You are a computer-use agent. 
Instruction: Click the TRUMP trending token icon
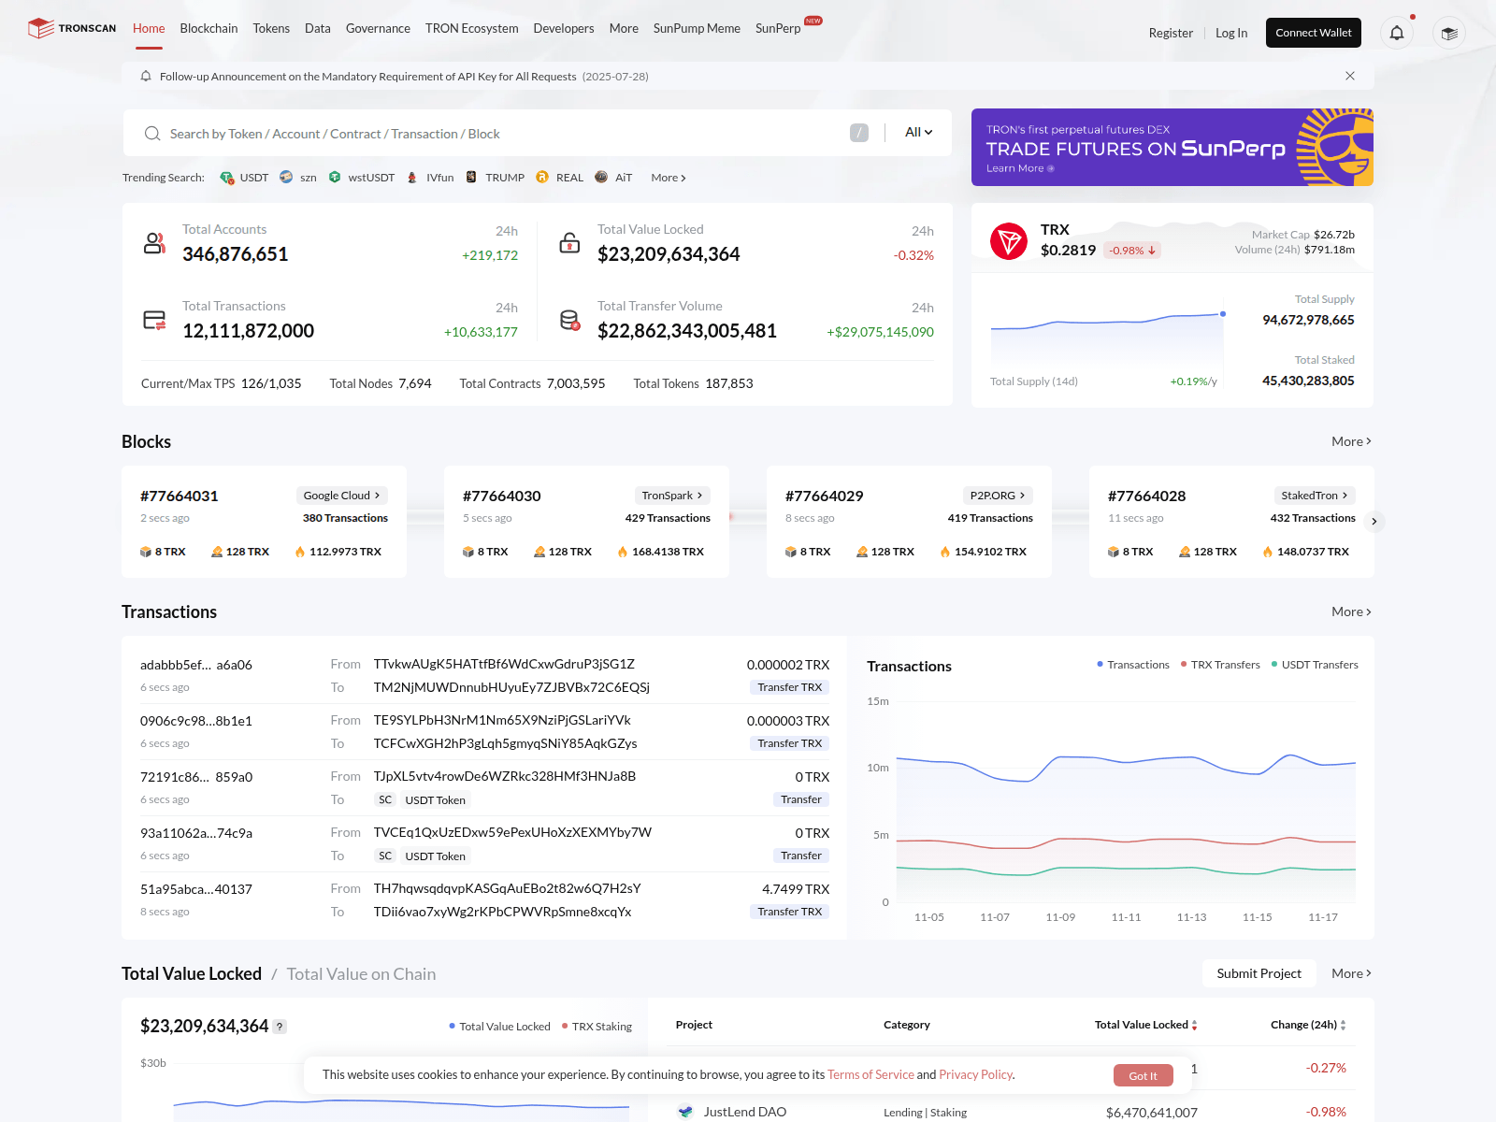point(471,177)
